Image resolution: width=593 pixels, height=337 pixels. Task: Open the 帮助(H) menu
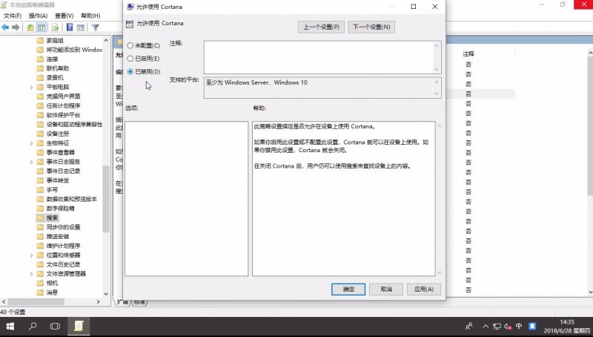point(90,16)
